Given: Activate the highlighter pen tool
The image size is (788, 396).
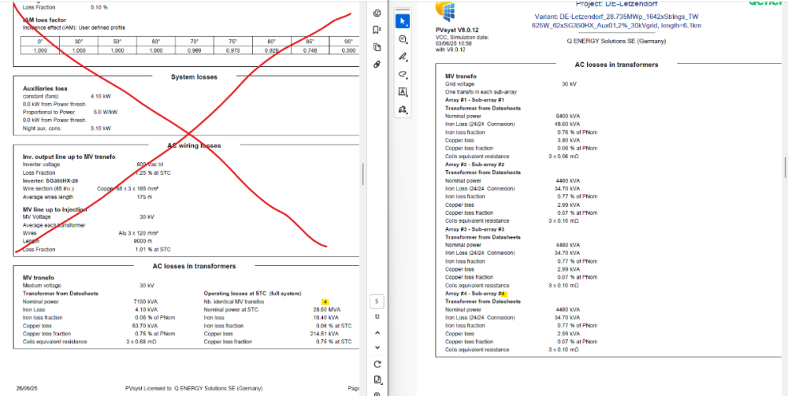Looking at the screenshot, I should (403, 57).
